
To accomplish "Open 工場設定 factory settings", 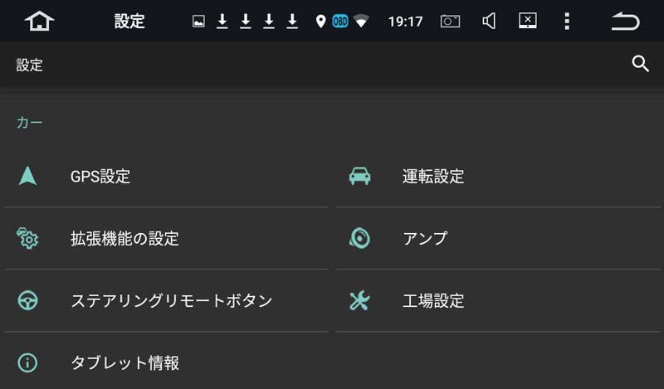I will [499, 300].
